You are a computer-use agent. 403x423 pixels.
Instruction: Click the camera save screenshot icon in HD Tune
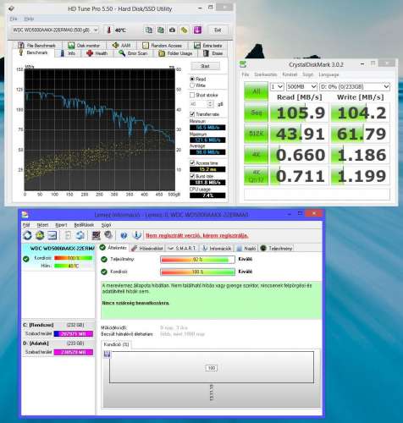[172, 30]
